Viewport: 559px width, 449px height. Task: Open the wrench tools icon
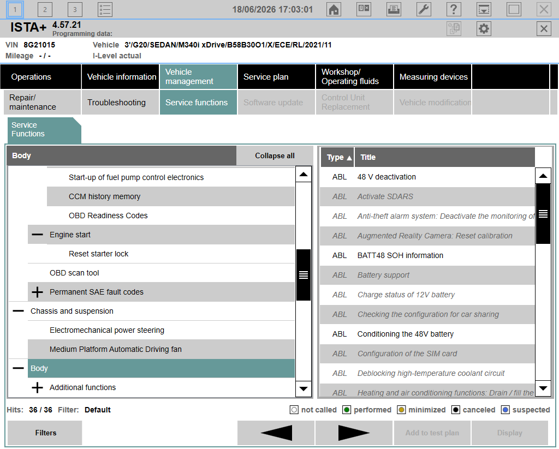424,9
